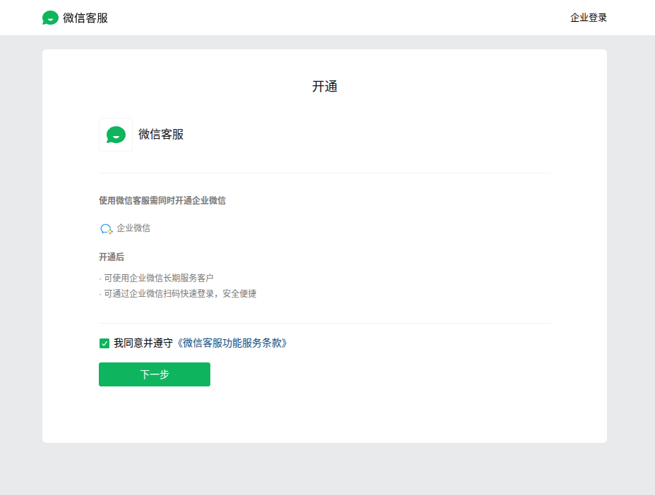The width and height of the screenshot is (655, 495).
Task: Open the 企业登录 link
Action: click(x=588, y=18)
